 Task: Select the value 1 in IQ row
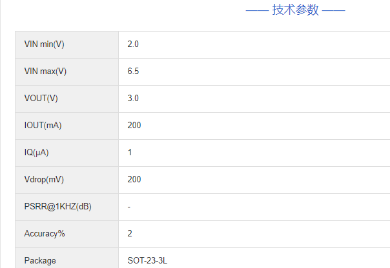point(130,153)
